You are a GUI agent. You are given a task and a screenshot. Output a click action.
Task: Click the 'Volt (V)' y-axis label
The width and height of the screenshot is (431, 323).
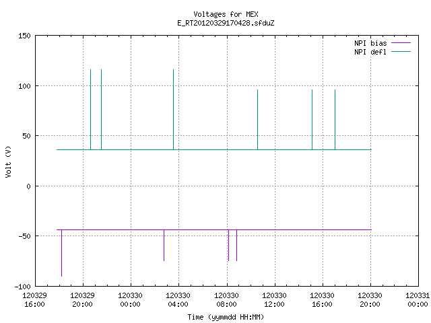(8, 161)
